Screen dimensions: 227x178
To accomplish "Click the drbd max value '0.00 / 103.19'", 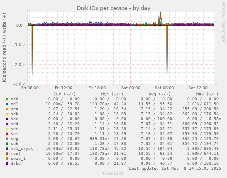I will [203, 164].
